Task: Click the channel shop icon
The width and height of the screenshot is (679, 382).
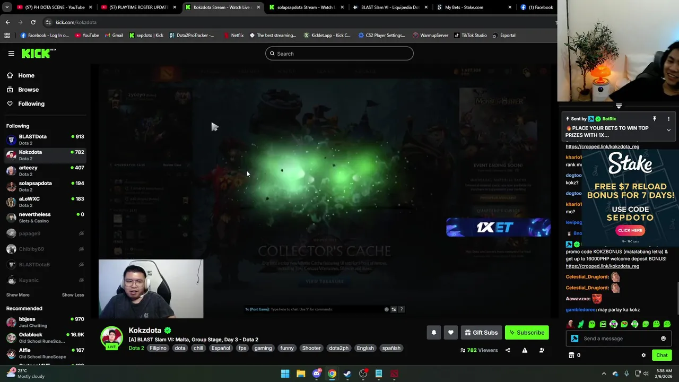Action: pos(571,355)
